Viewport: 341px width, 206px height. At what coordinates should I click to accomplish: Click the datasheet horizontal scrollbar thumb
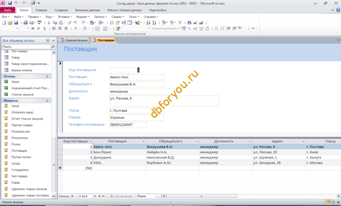(202, 196)
